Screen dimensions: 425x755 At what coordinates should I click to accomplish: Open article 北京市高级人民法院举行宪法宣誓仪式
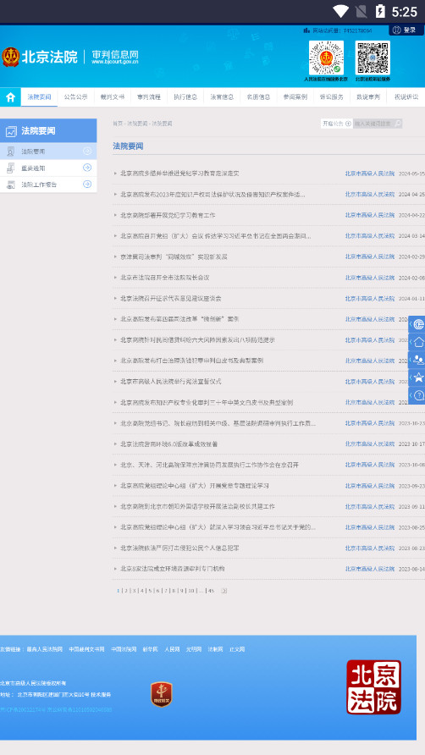pyautogui.click(x=170, y=382)
